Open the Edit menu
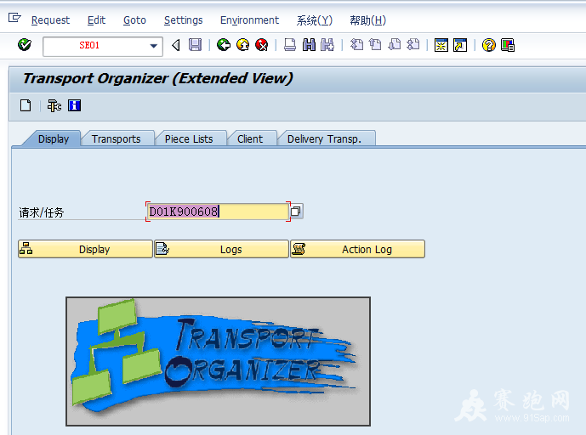Viewport: 586px width, 435px height. click(x=96, y=20)
